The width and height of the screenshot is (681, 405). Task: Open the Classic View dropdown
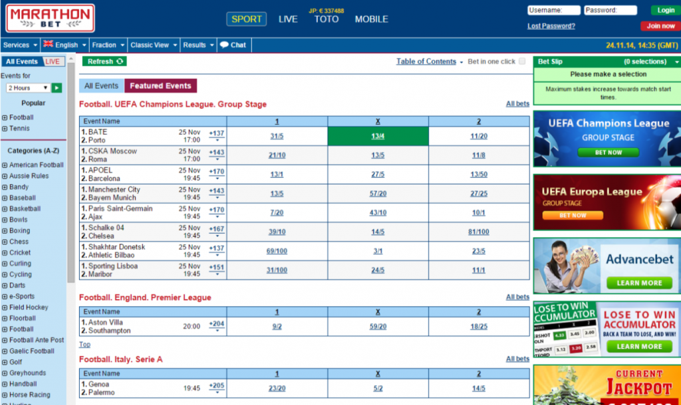coord(154,45)
